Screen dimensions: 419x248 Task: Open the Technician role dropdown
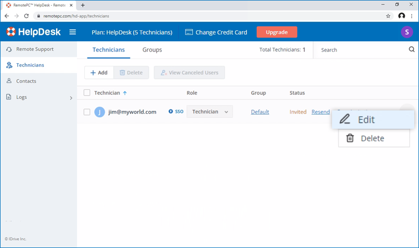click(x=210, y=112)
